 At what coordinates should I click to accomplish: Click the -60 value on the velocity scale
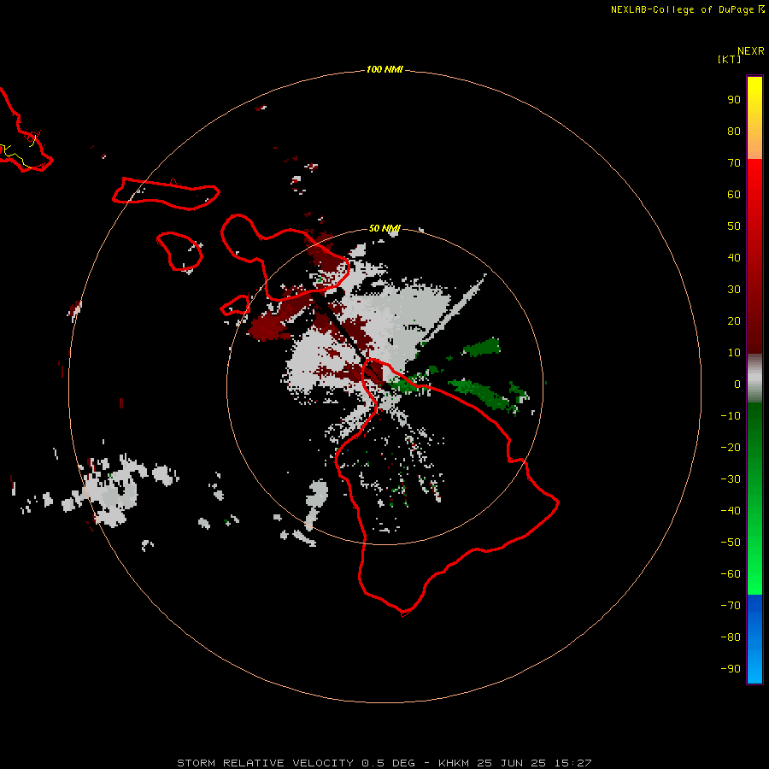tap(731, 574)
